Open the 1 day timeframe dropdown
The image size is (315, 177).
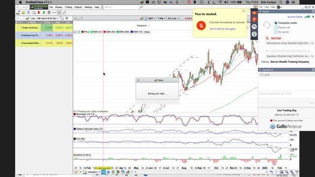(161, 18)
